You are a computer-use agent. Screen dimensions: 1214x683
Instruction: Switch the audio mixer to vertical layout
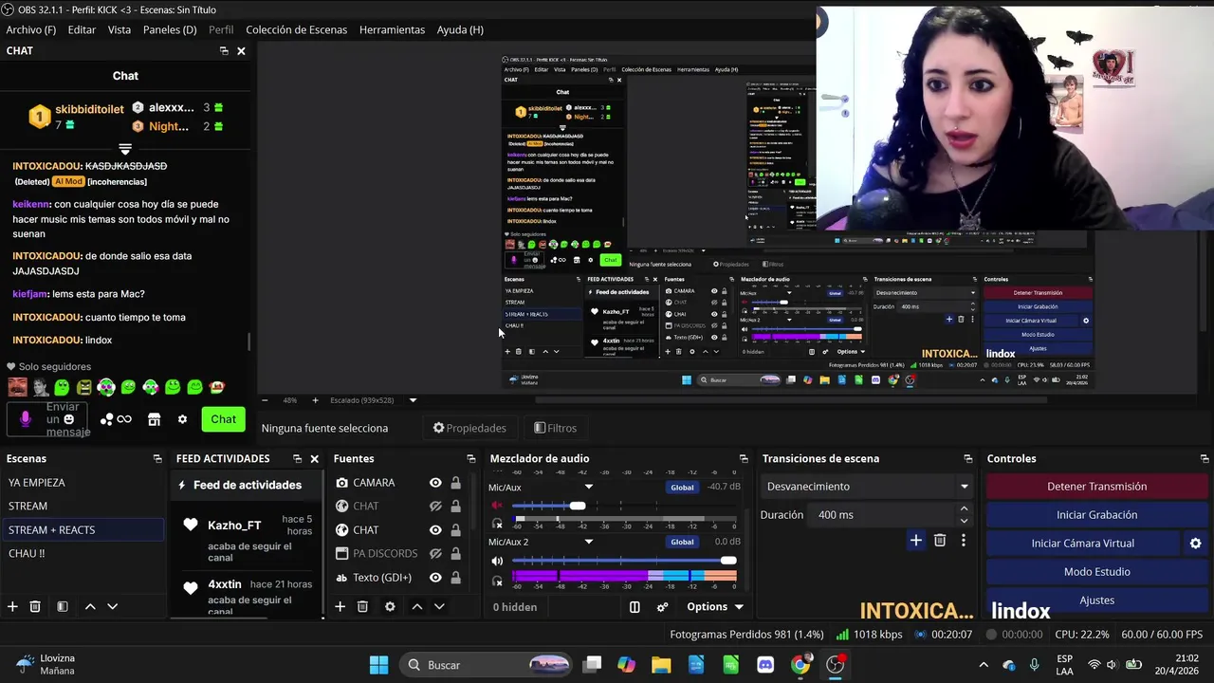635,607
